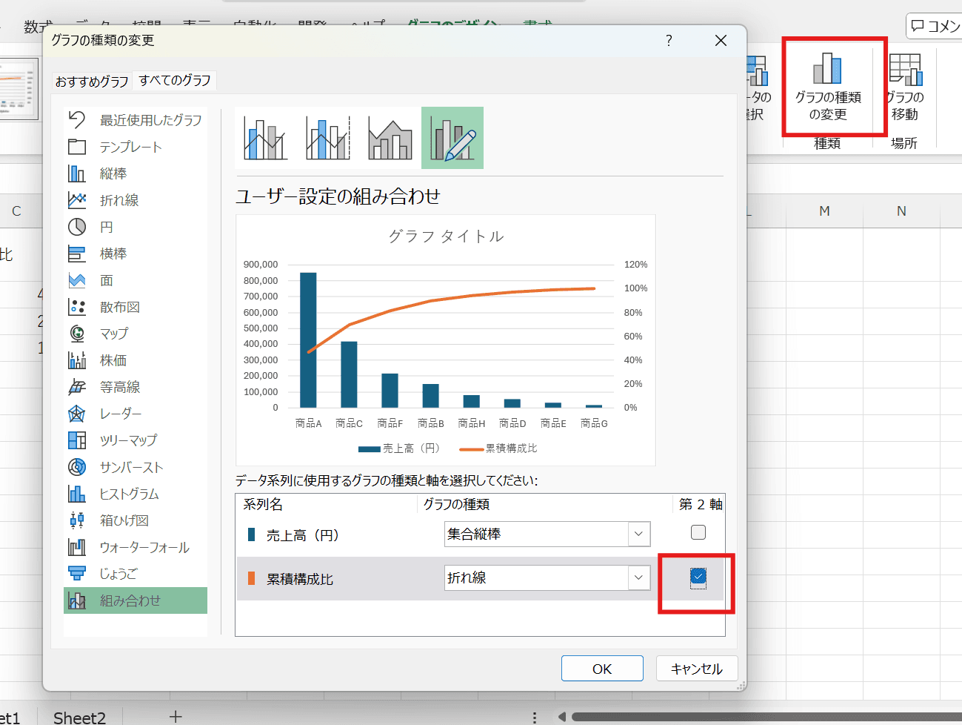Add a new sheet with plus button
Viewport: 962px width, 725px height.
(176, 716)
